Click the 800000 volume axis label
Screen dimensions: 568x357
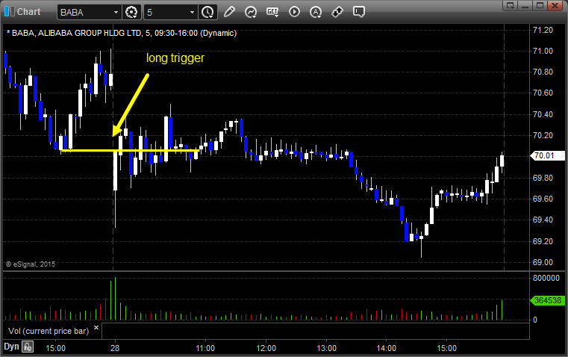click(546, 278)
